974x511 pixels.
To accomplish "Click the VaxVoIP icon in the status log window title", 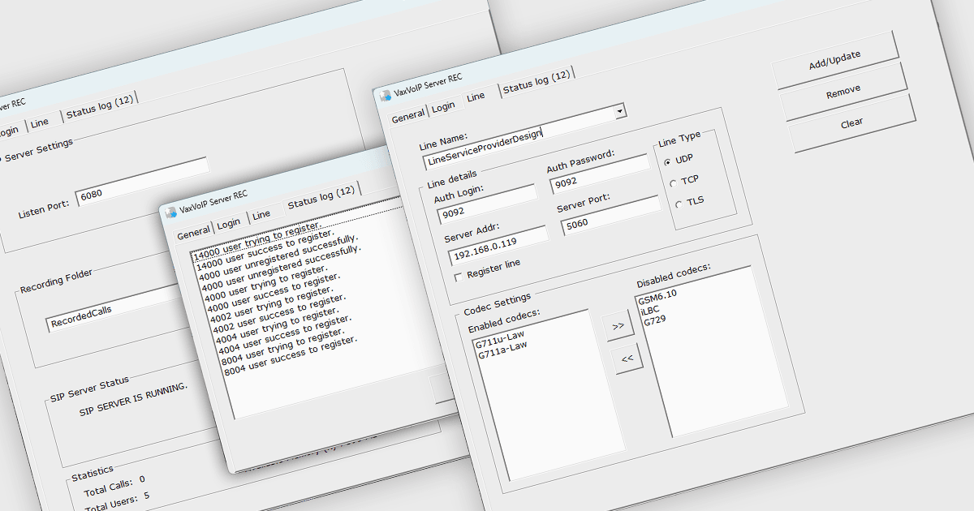I will click(171, 213).
